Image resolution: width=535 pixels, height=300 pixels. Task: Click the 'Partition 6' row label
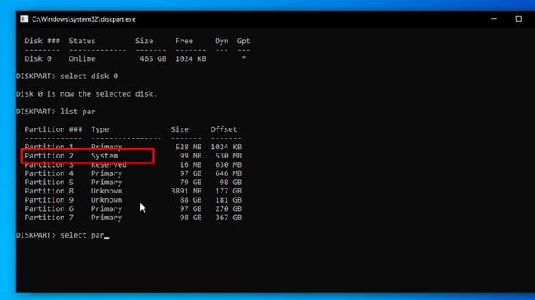[x=48, y=209]
